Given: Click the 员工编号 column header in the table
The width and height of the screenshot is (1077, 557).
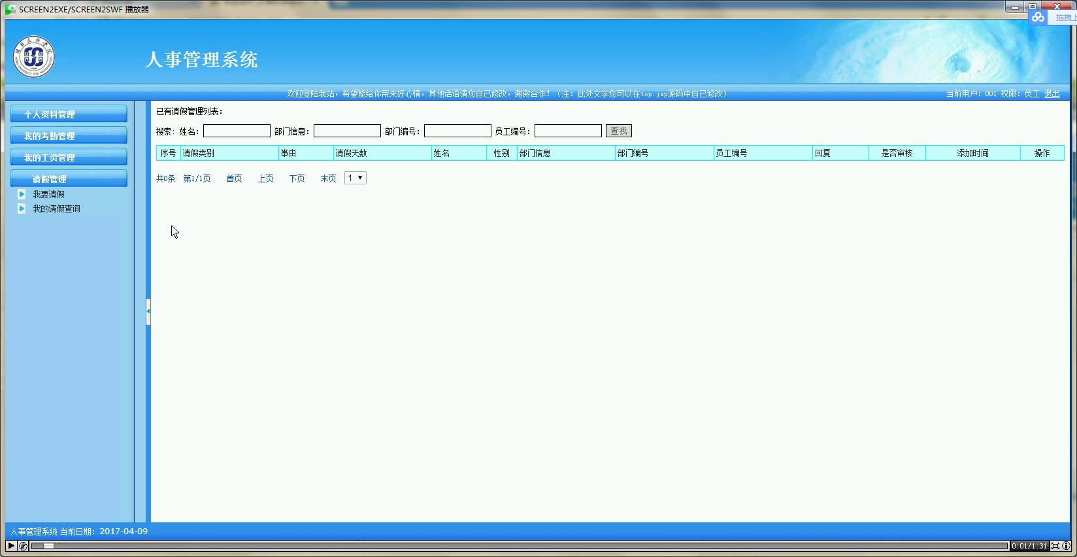Looking at the screenshot, I should 763,153.
